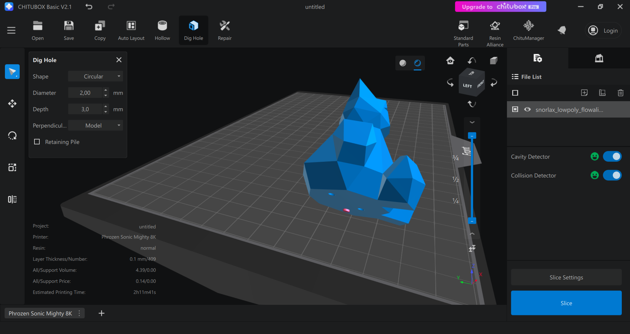Rotate view with the arrow below the cube
This screenshot has height=334, width=630.
point(472,104)
